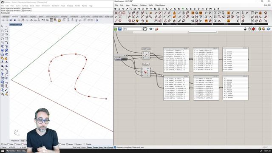Viewport: 272px width, 153px height.
Task: Open the V component tab in Grasshopper
Action: click(198, 8)
